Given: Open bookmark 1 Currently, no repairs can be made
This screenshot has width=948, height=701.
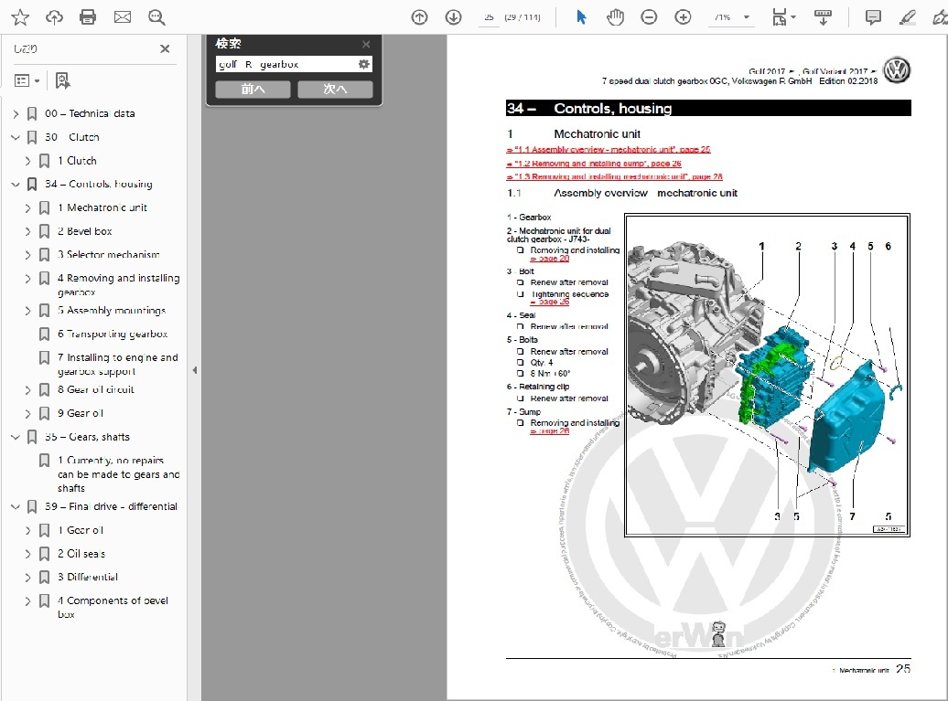Looking at the screenshot, I should 118,474.
